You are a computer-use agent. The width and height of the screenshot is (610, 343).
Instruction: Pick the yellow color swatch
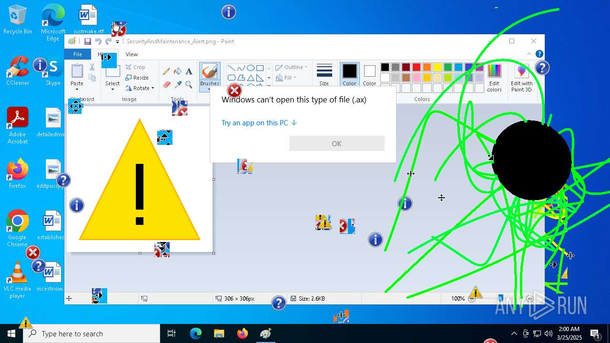point(437,67)
